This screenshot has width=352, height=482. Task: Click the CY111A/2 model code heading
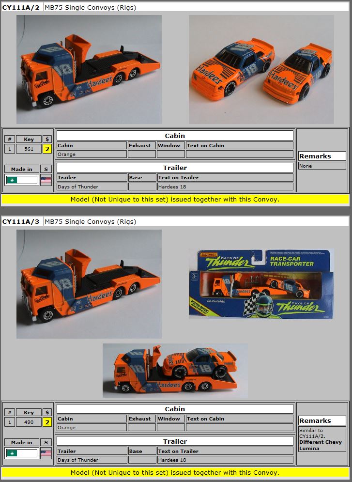20,7
